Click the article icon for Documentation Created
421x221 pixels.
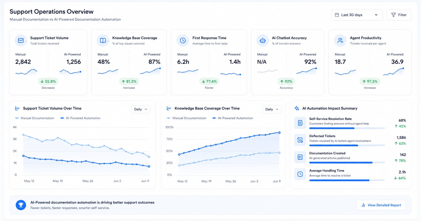pos(300,157)
